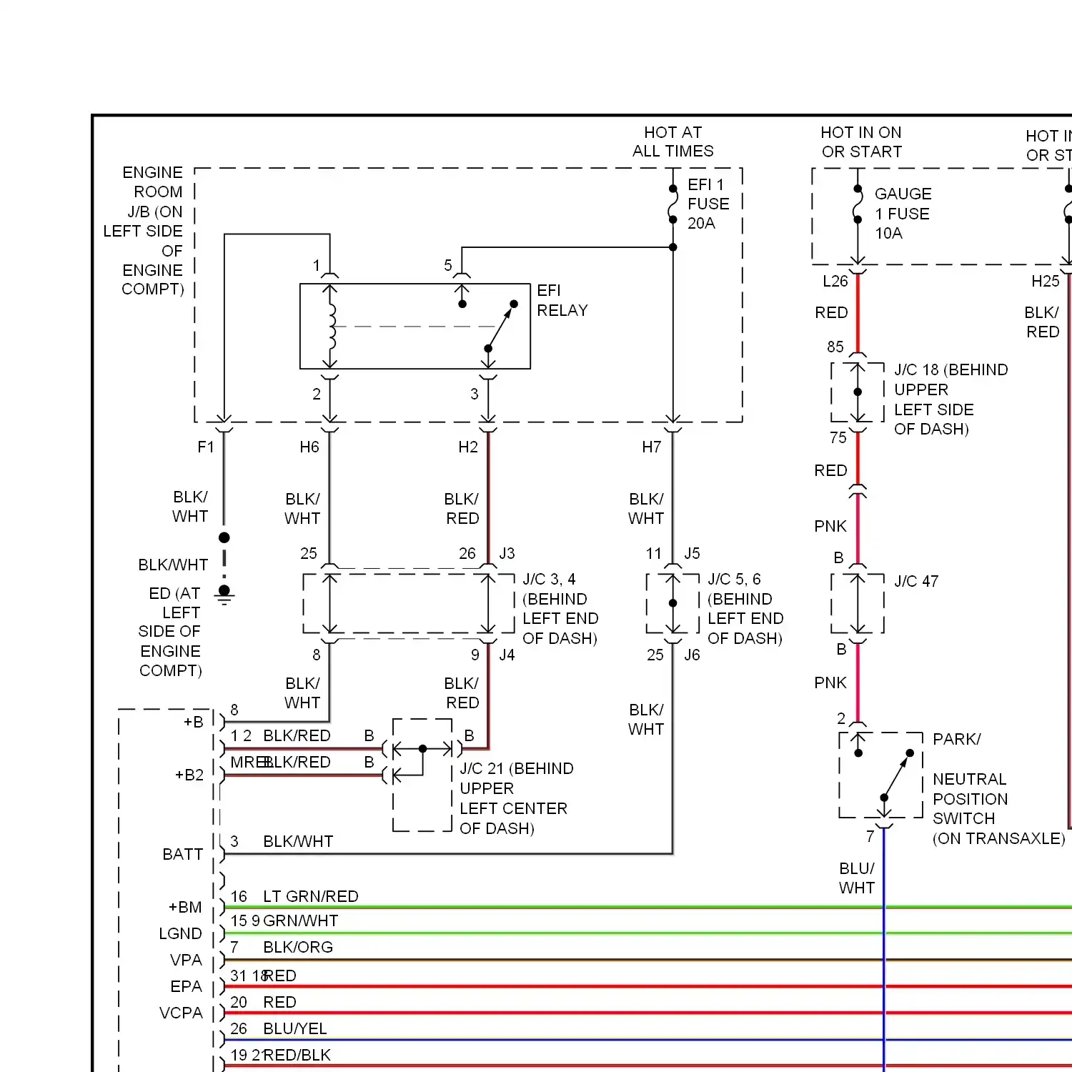This screenshot has height=1072, width=1072.
Task: Click relay terminal number 1
Action: 317,265
